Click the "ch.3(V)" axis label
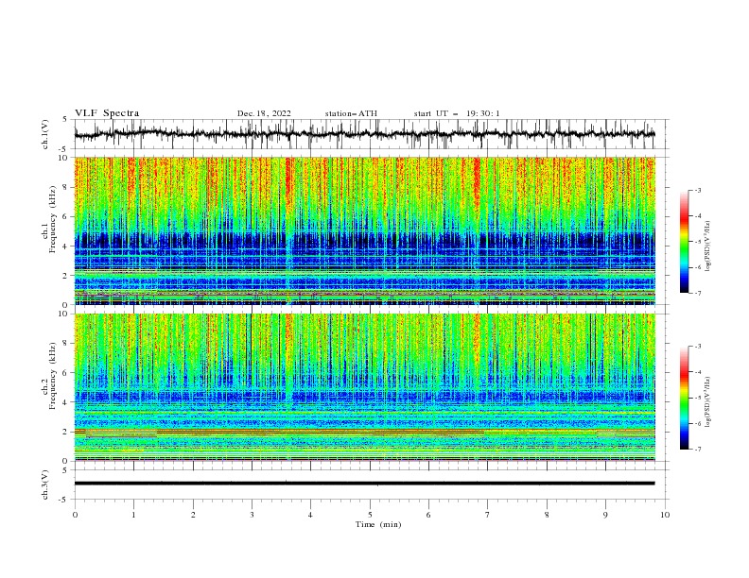This screenshot has height=578, width=749. pos(45,484)
